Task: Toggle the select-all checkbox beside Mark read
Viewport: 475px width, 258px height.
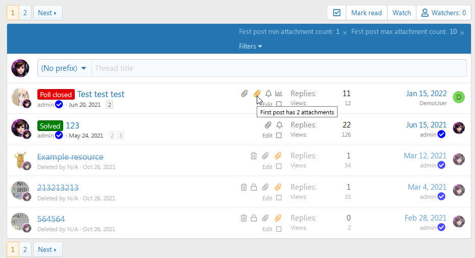Action: pos(337,13)
